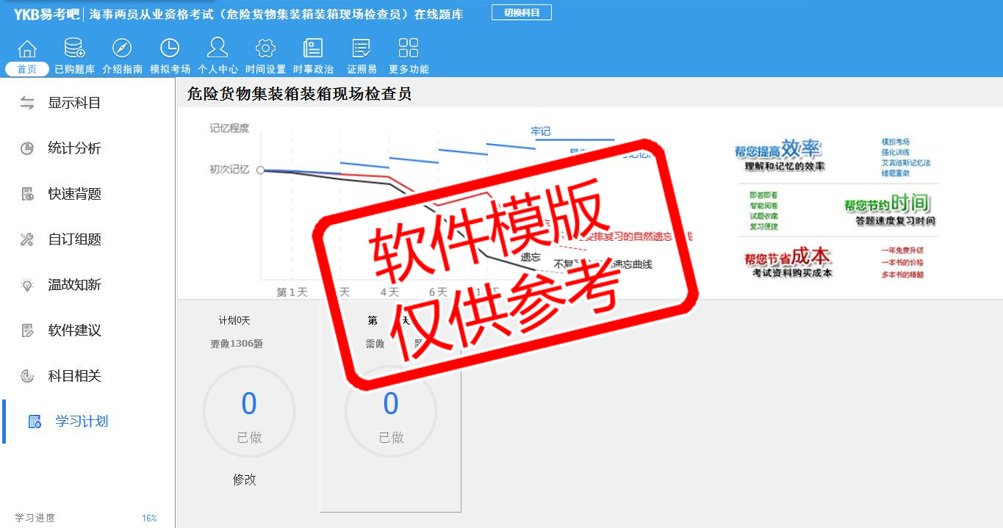
Task: Open 软件建议 in the sidebar
Action: 73,330
